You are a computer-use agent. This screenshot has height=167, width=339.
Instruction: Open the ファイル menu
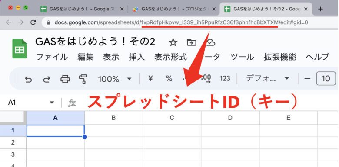coord(52,57)
